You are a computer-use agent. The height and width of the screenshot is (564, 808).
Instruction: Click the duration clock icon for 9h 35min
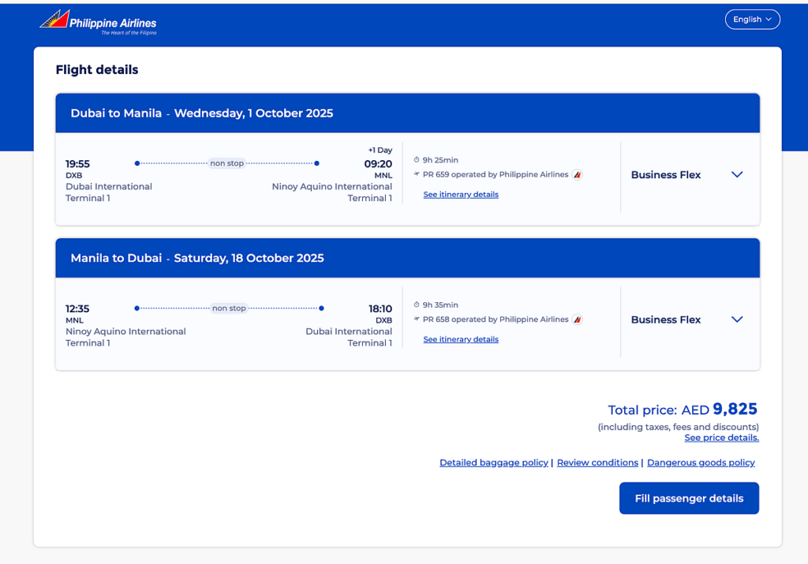[417, 305]
